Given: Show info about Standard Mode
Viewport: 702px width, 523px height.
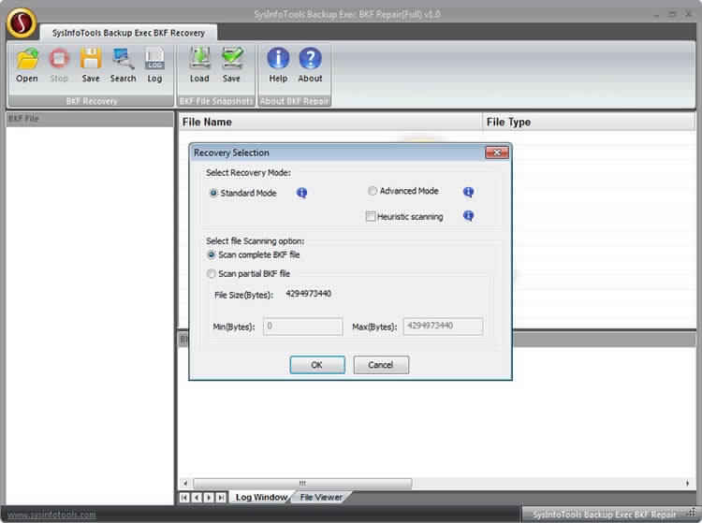Looking at the screenshot, I should pyautogui.click(x=301, y=193).
